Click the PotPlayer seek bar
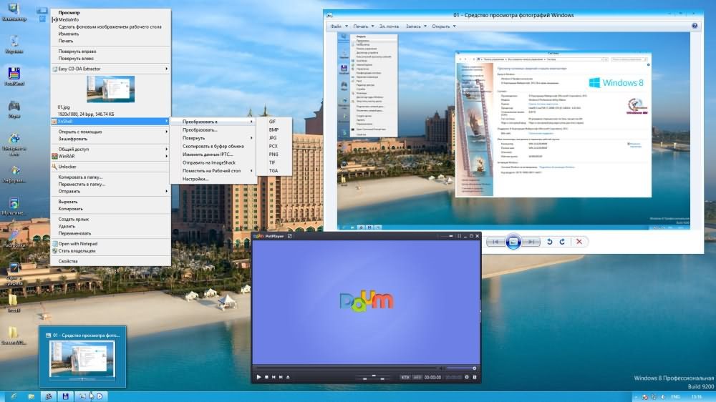Screen dimensions: 716x402 tap(344, 369)
